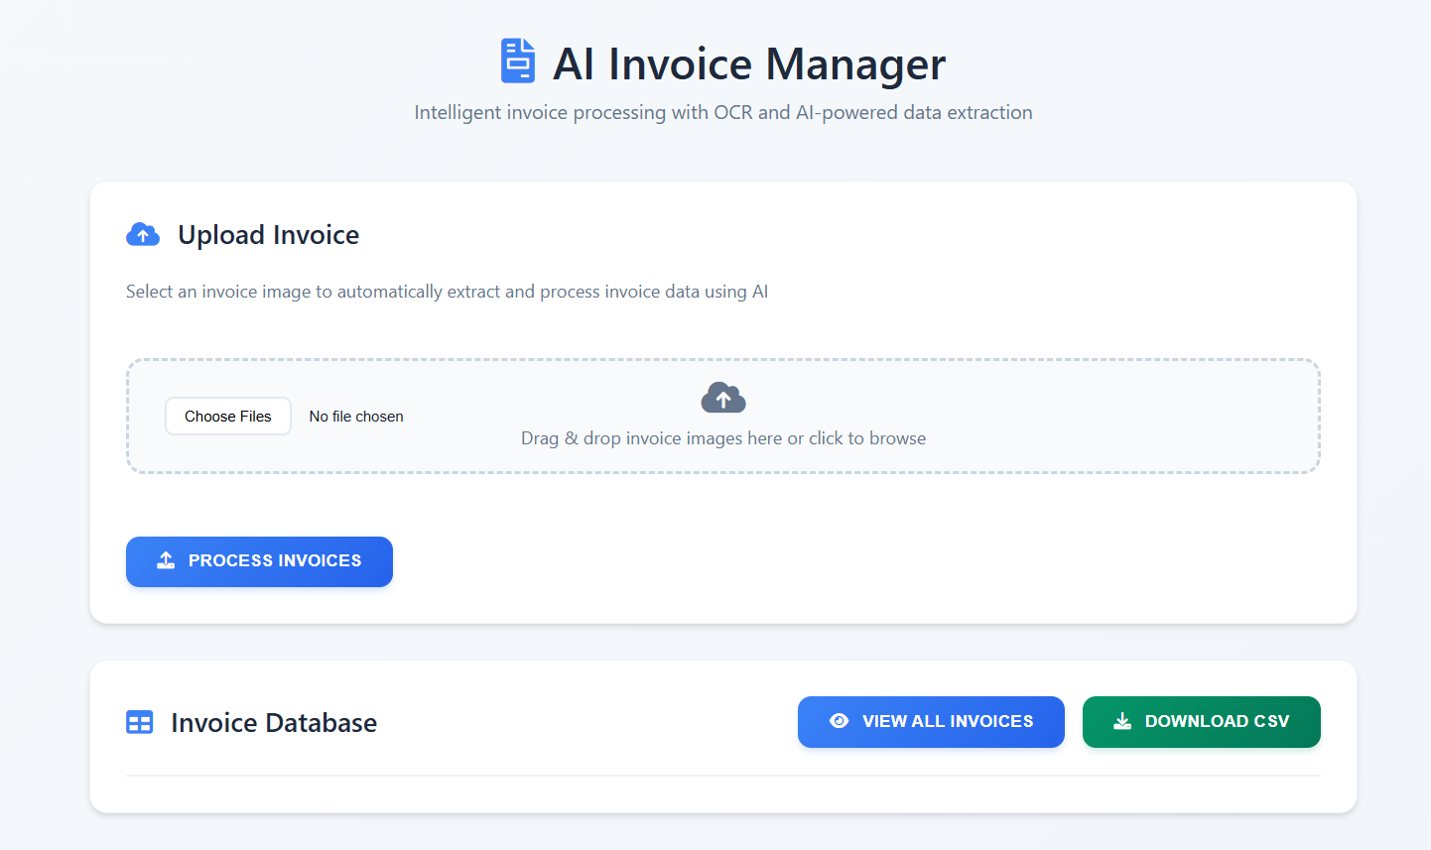
Task: Click the cloud upload icon next to Upload Invoice heading
Action: click(143, 234)
